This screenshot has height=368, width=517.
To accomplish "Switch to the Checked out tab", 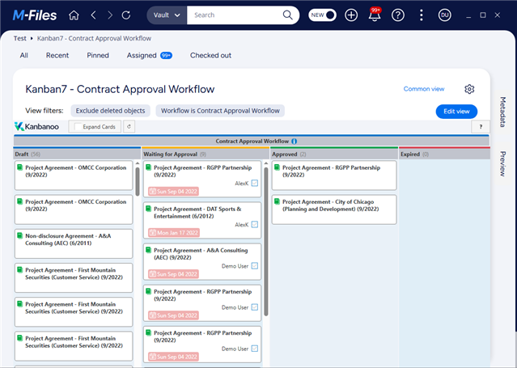I will click(210, 55).
